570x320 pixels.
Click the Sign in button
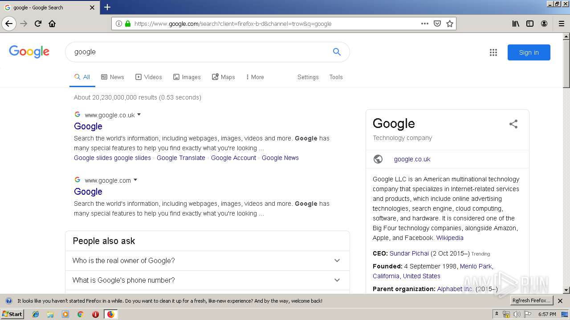point(529,52)
